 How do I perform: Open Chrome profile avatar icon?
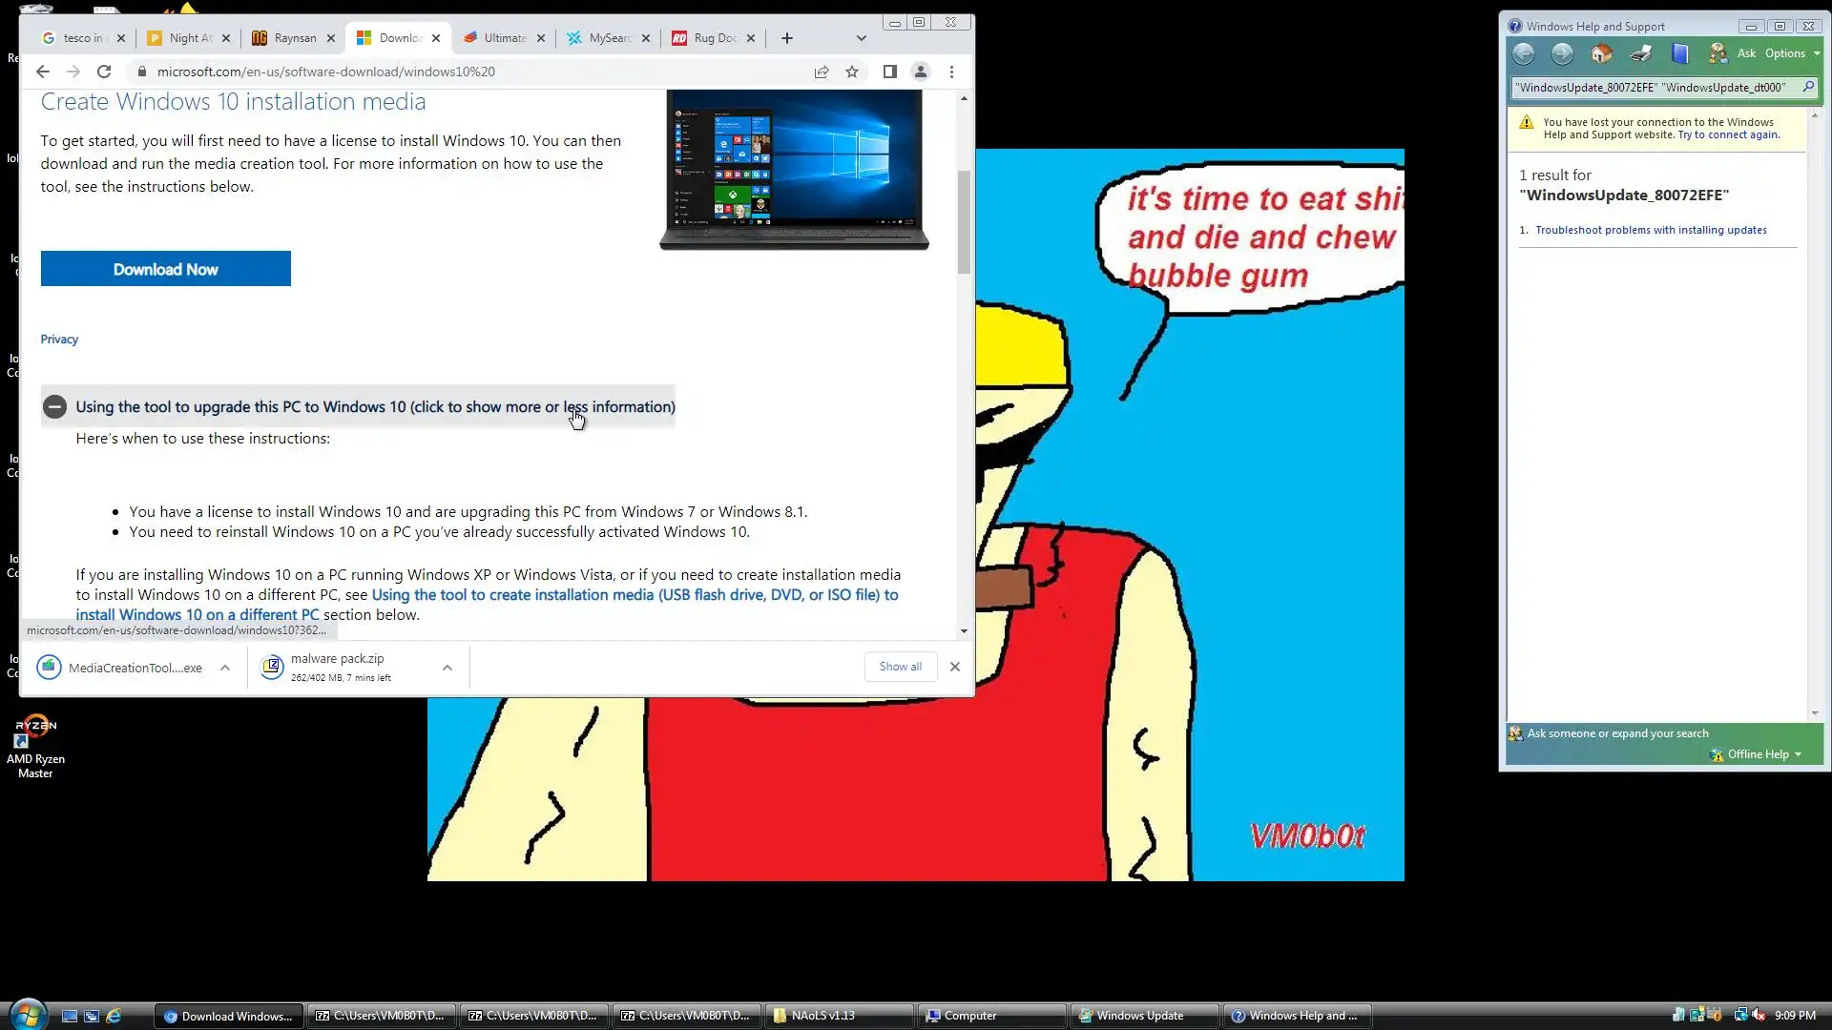921,72
